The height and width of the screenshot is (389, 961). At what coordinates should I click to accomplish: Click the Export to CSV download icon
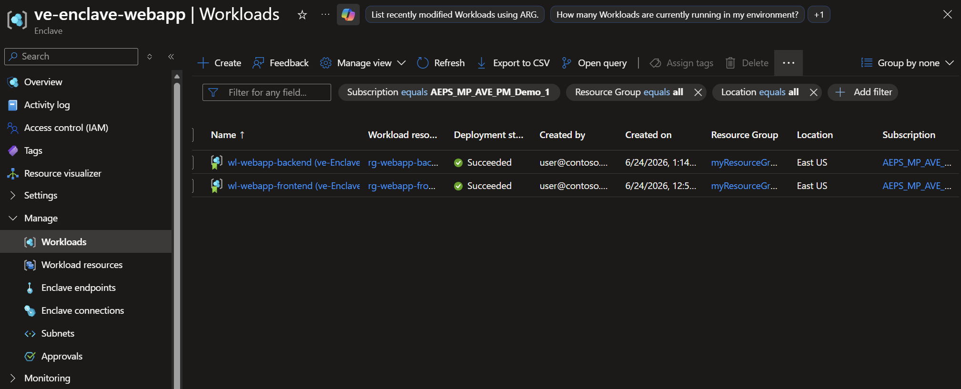482,63
